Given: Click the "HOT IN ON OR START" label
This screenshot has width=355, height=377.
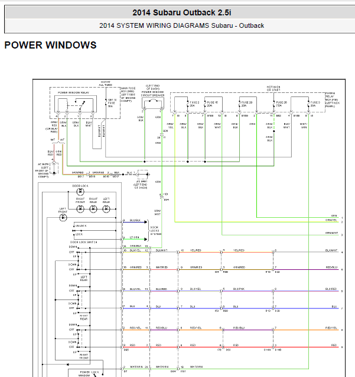Looking at the screenshot, I should tap(273, 88).
